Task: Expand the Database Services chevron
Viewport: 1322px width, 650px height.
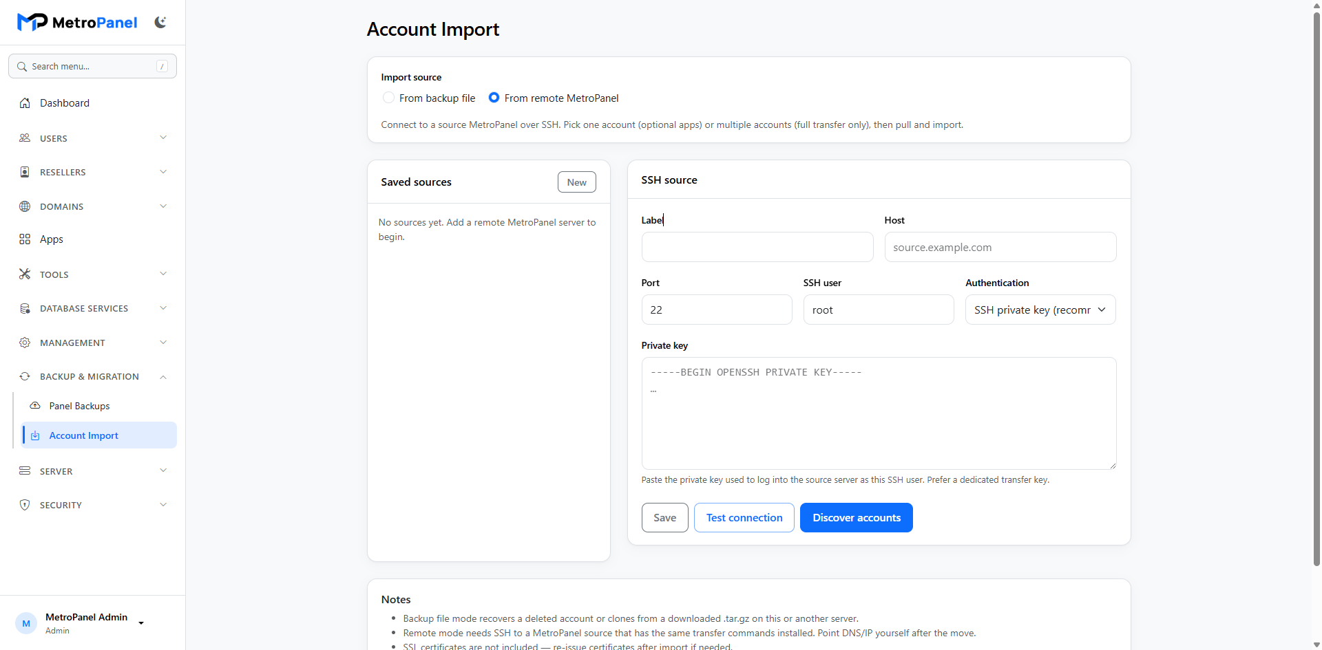Action: coord(163,308)
